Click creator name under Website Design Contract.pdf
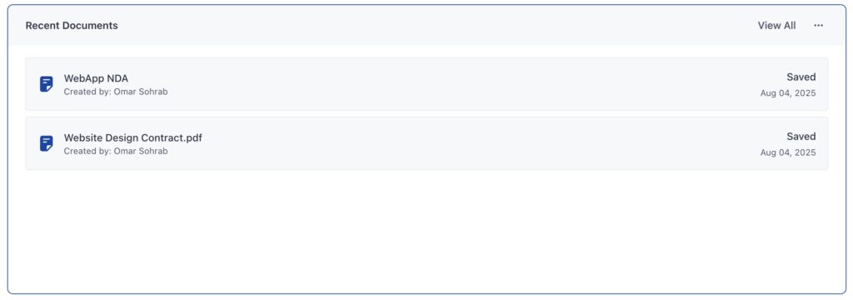This screenshot has height=300, width=853. point(140,151)
